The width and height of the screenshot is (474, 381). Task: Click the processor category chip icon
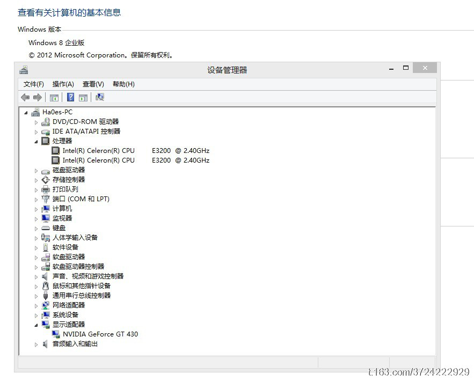tap(45, 141)
